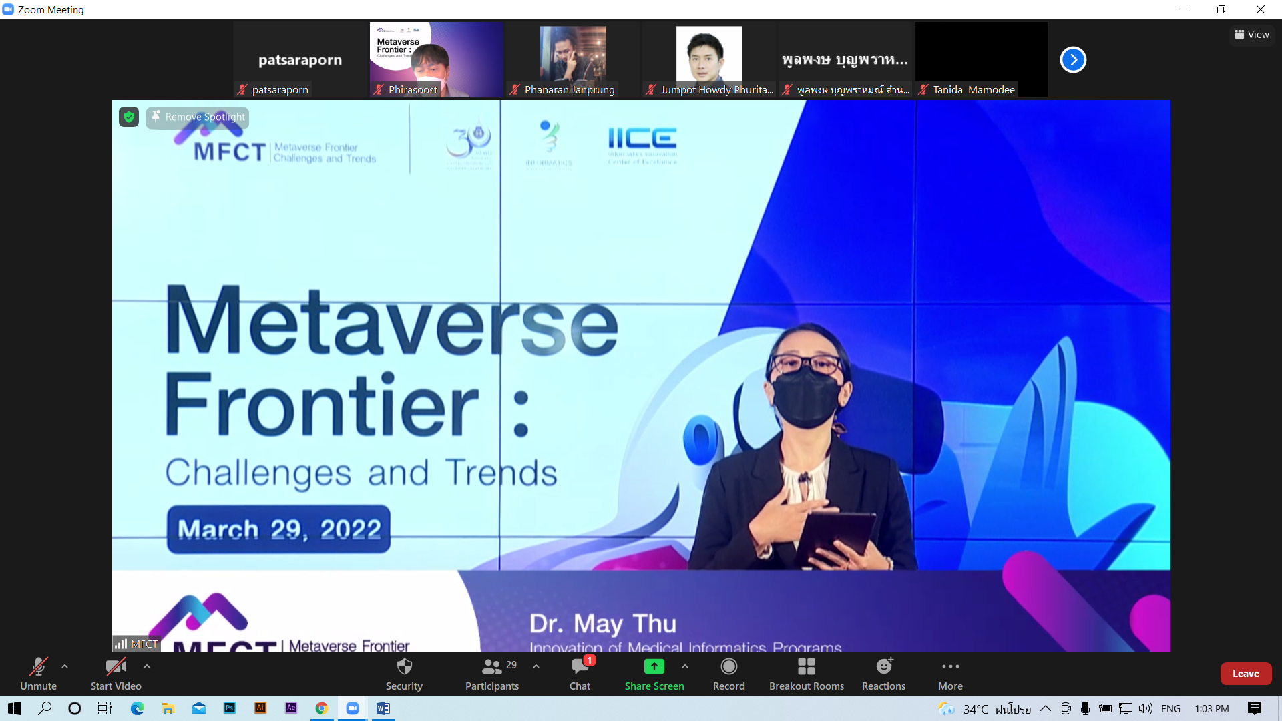This screenshot has height=721, width=1282.
Task: Open After Effects from the taskbar
Action: [291, 708]
